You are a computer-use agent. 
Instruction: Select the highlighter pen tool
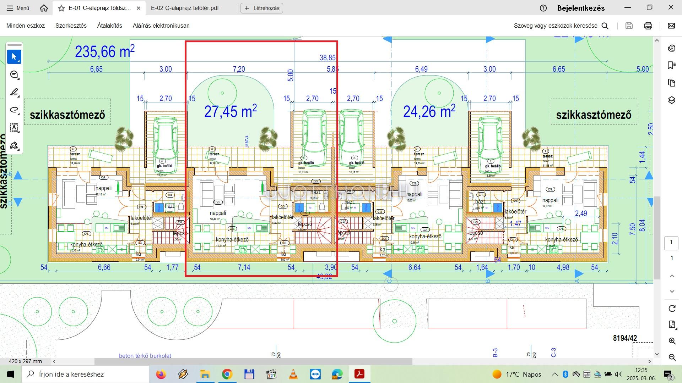click(14, 92)
